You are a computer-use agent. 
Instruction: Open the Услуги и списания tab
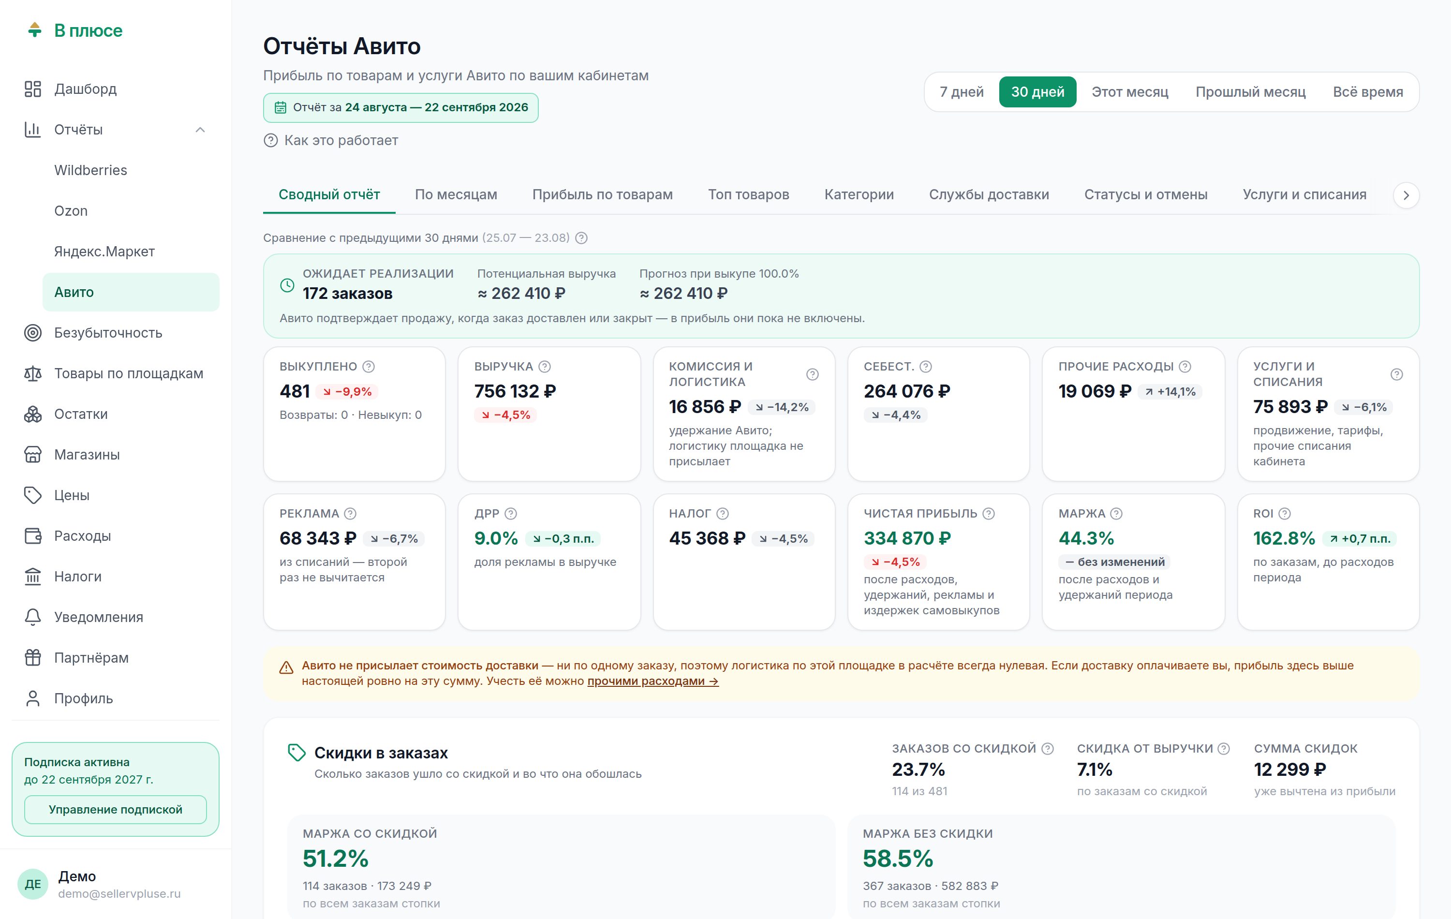1304,194
